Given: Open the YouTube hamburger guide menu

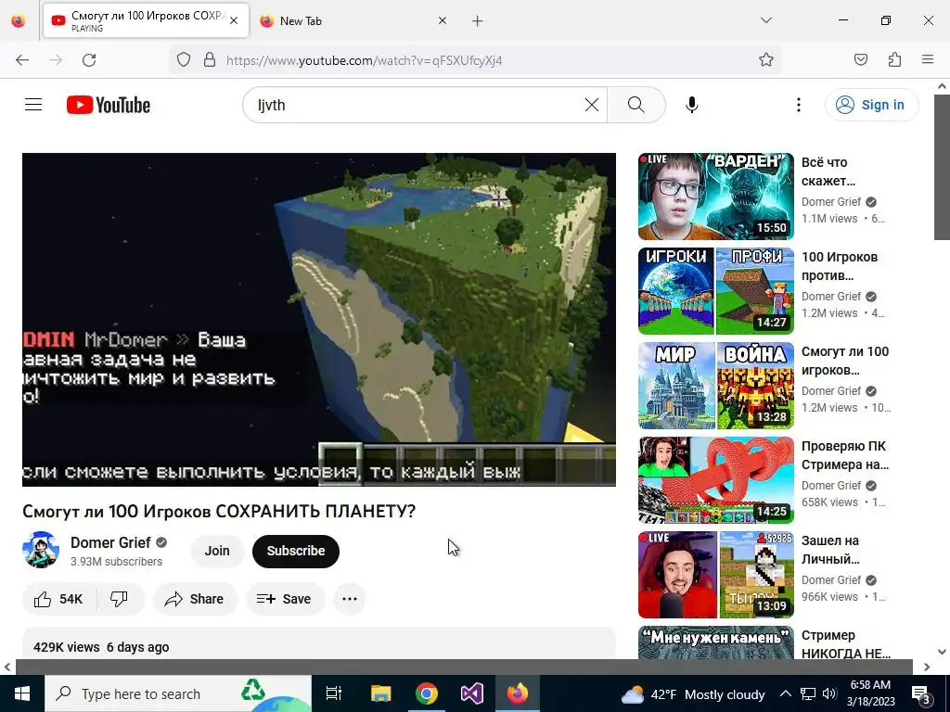Looking at the screenshot, I should tap(33, 105).
